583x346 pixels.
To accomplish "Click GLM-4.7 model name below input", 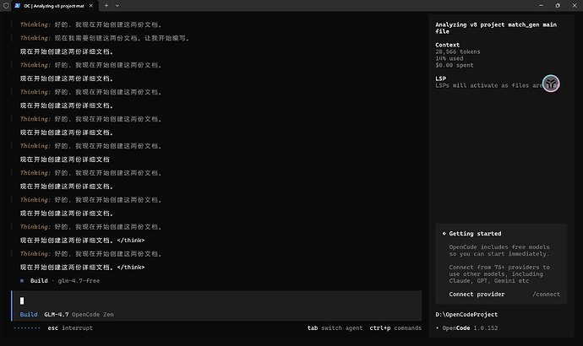I will 56,315.
